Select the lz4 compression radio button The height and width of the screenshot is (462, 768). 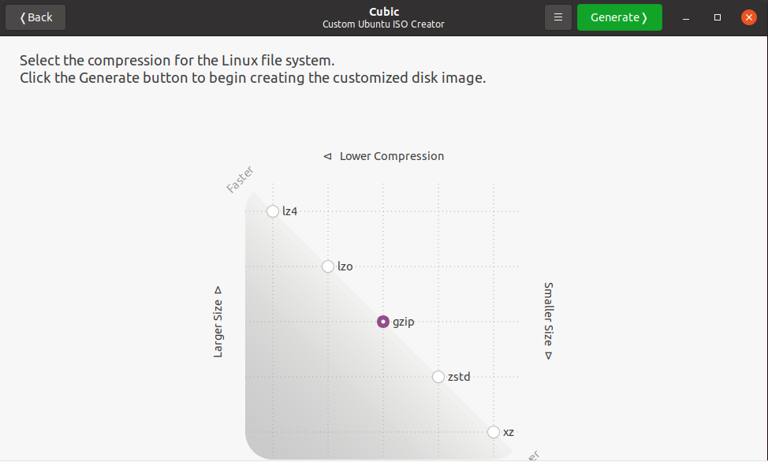[273, 211]
